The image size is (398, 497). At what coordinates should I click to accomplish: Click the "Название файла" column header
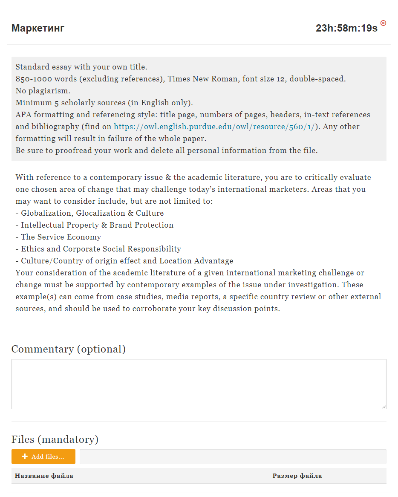click(x=44, y=476)
